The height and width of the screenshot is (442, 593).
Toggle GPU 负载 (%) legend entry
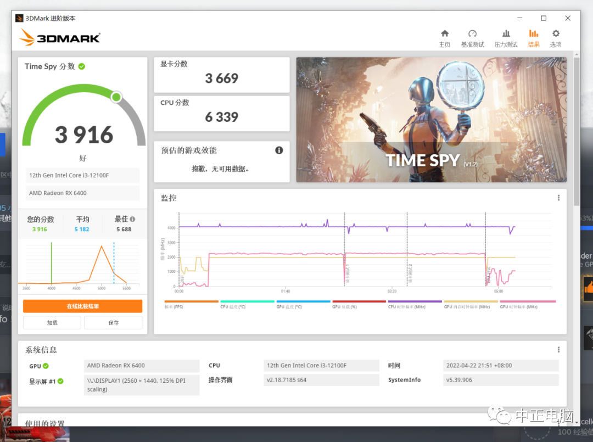tap(359, 304)
